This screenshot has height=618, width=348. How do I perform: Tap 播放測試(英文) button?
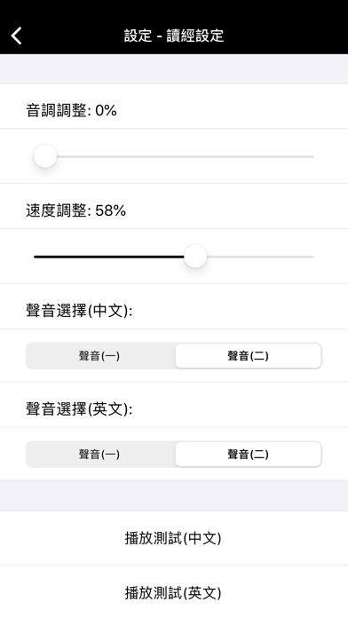[x=174, y=592]
